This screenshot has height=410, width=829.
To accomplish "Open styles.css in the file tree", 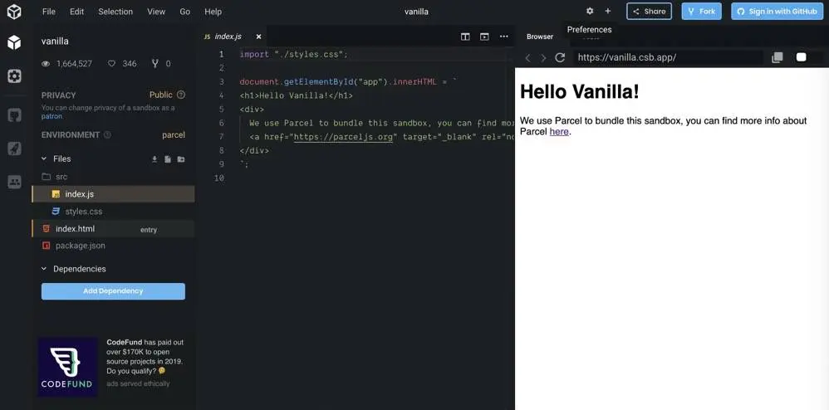I will [x=84, y=212].
